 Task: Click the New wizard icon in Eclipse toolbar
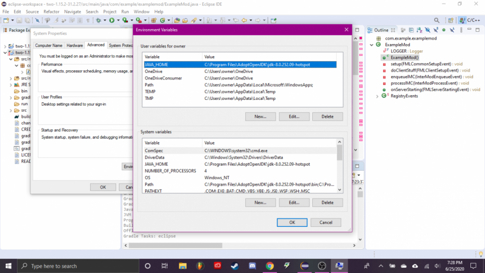(6, 20)
